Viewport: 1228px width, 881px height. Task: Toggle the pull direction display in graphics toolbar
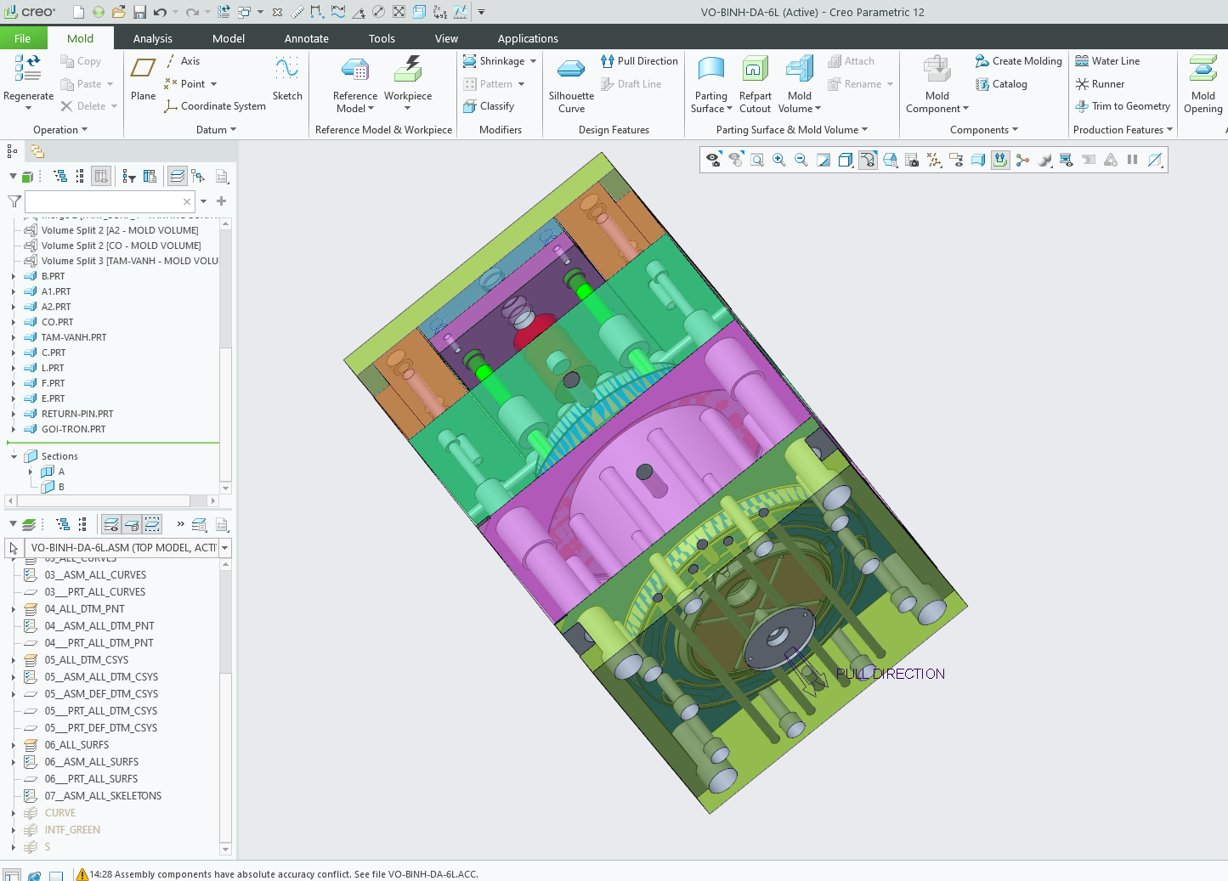(1000, 160)
